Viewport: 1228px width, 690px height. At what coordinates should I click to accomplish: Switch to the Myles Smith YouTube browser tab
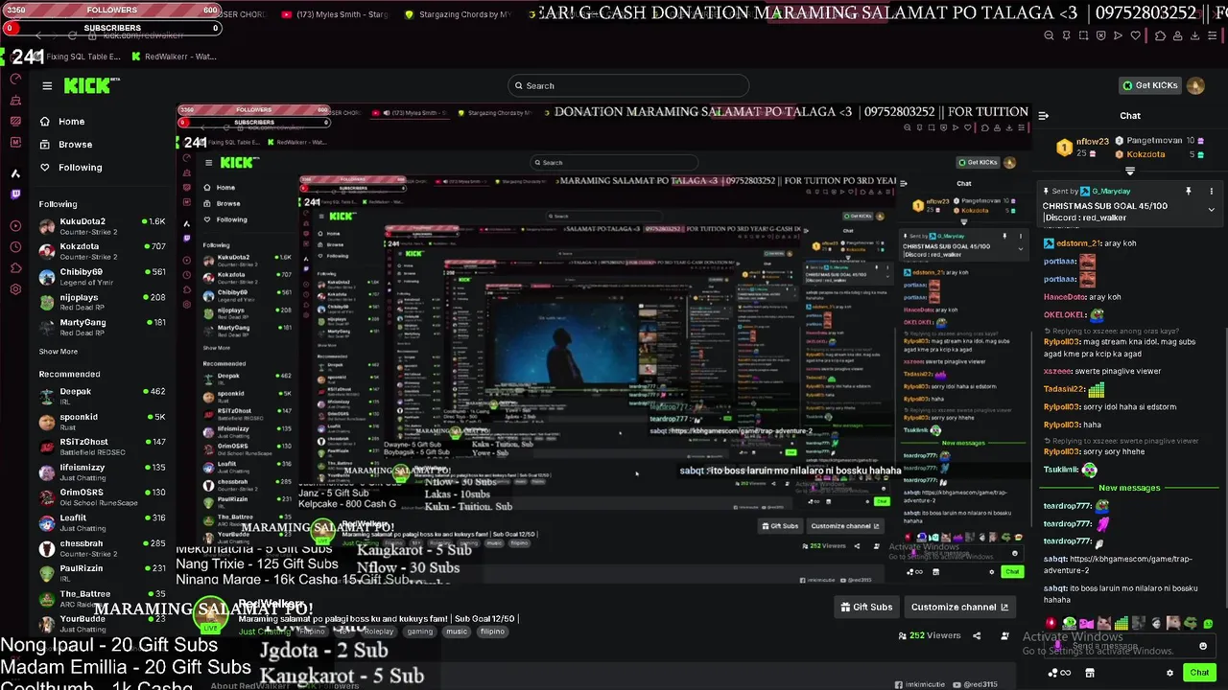(x=336, y=14)
